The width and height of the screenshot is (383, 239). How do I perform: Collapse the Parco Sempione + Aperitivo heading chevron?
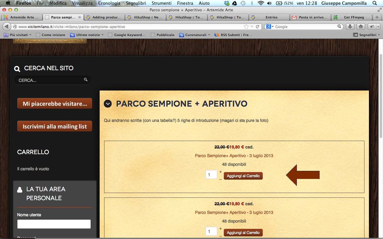pos(108,104)
